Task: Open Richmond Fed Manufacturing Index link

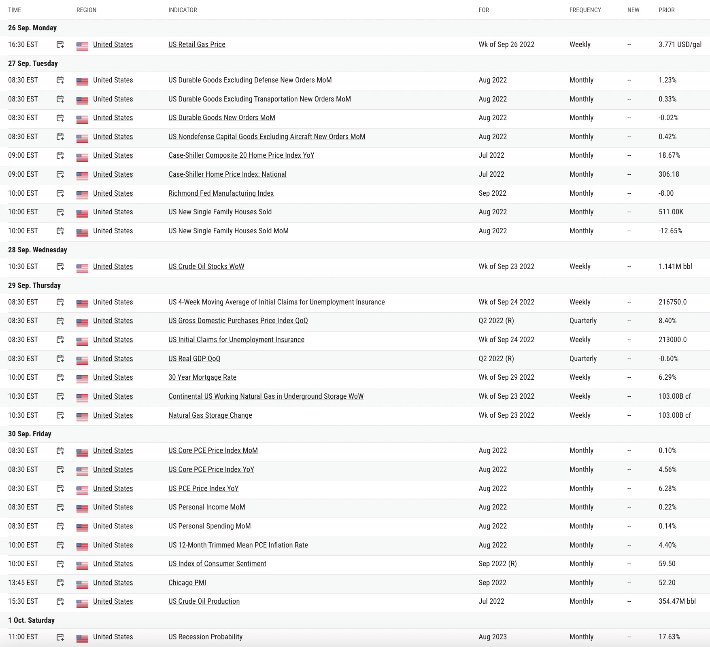Action: click(221, 193)
